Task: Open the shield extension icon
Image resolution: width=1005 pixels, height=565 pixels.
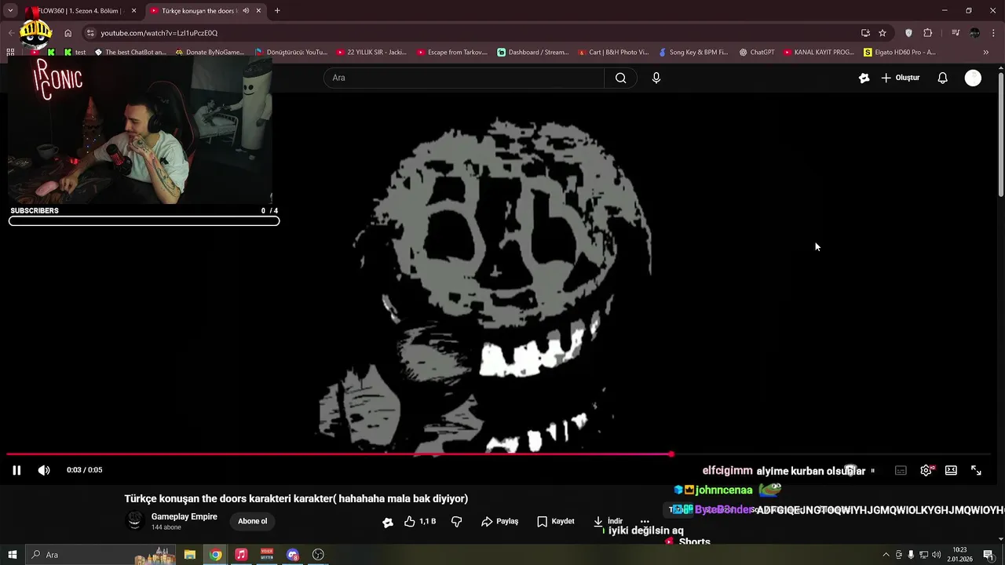Action: pos(908,33)
